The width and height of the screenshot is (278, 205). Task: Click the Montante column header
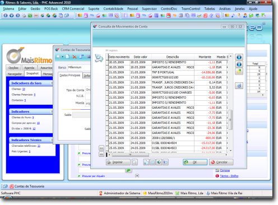pos(205,57)
